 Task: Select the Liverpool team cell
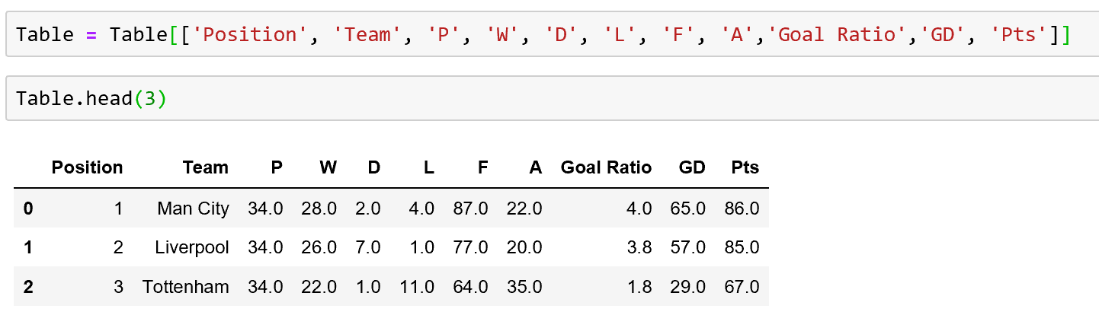tap(191, 247)
